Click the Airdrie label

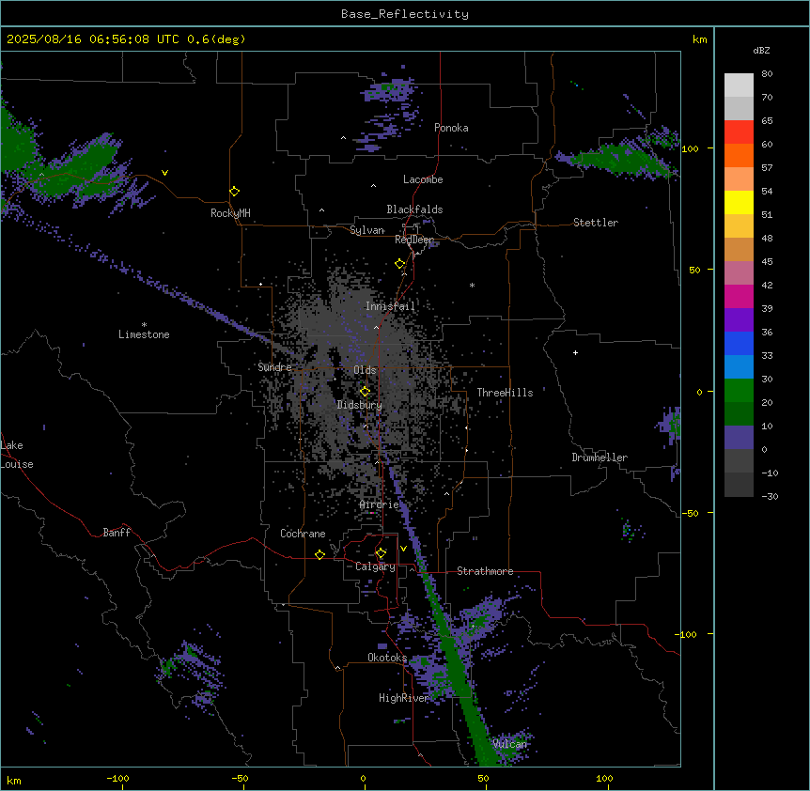tap(380, 504)
